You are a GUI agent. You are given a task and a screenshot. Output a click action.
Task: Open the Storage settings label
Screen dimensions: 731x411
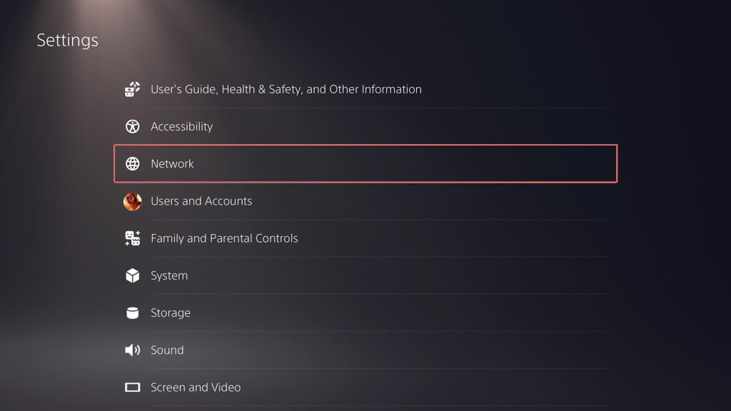coord(170,313)
